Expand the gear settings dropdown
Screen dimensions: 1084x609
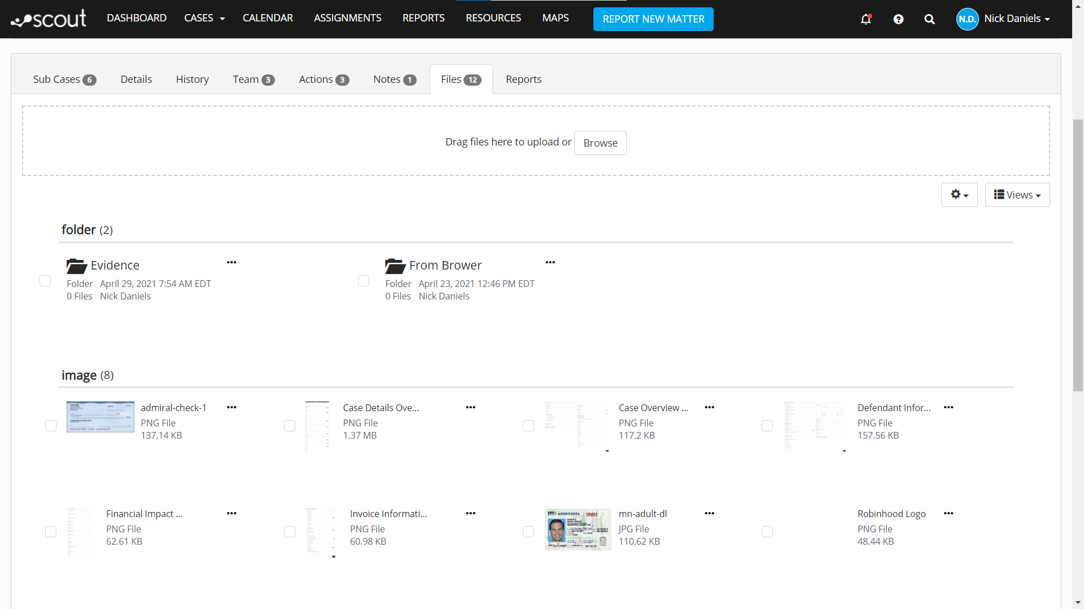click(x=959, y=195)
